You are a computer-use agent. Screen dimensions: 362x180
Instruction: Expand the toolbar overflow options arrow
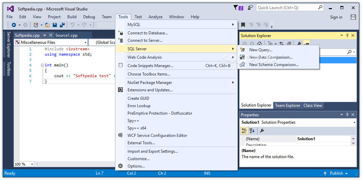271,26
